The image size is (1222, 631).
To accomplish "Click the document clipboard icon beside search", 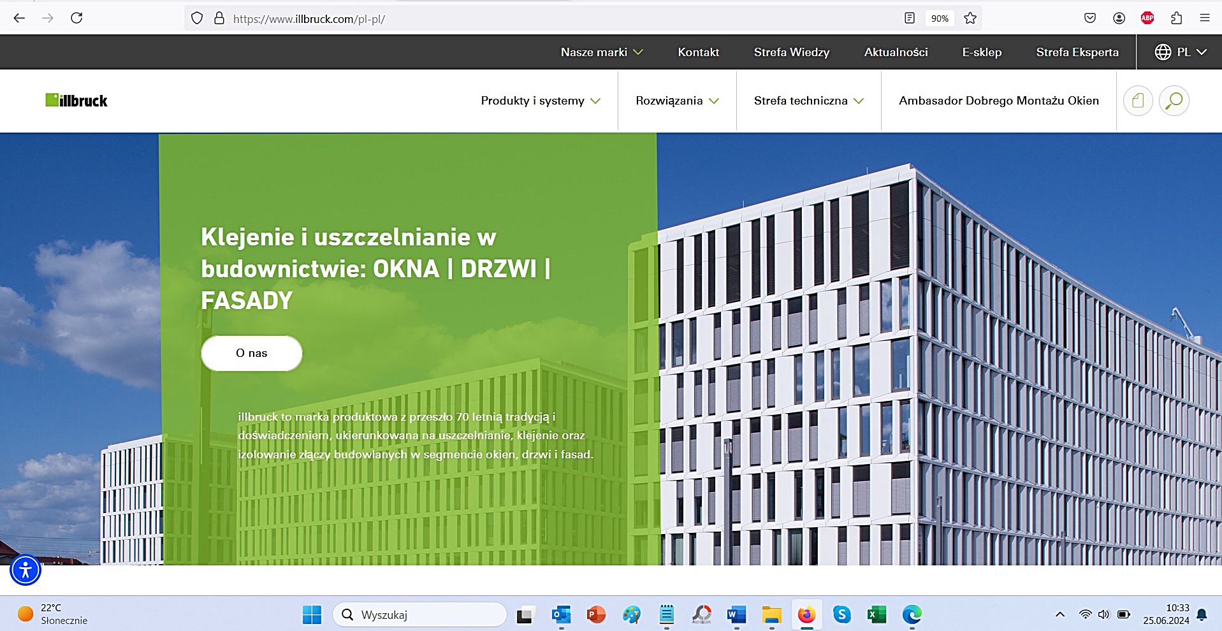I will 1138,101.
